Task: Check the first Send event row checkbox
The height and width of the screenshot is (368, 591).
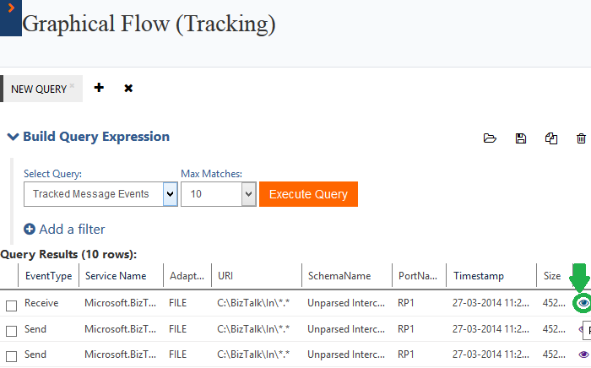Action: 11,330
